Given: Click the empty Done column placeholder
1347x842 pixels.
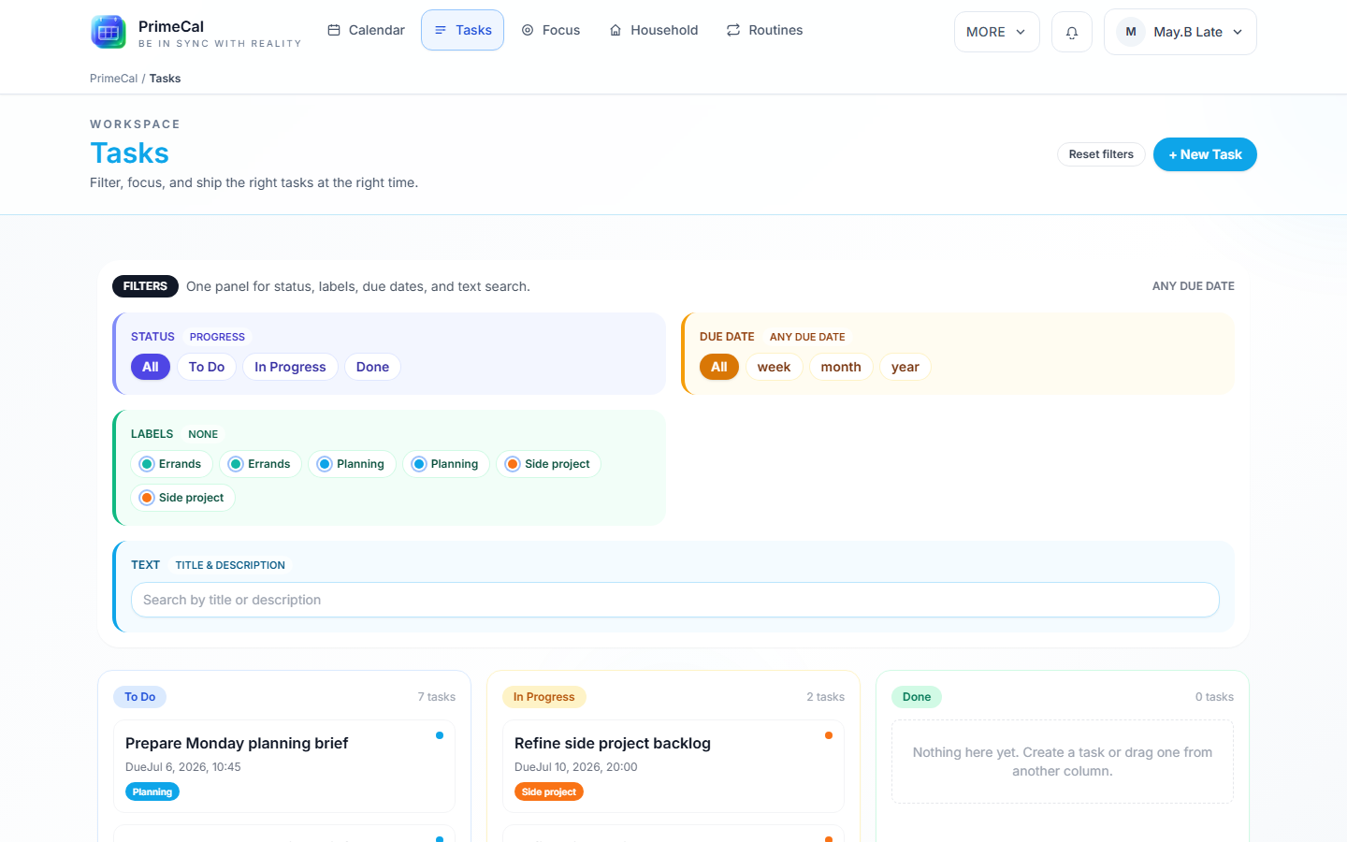Looking at the screenshot, I should tap(1063, 762).
